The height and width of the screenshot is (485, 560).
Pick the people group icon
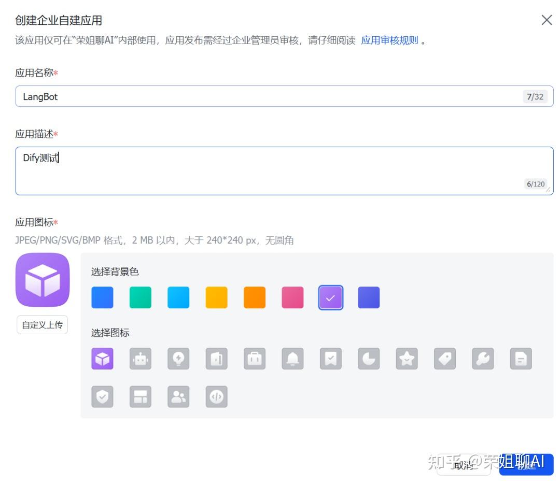pos(178,396)
